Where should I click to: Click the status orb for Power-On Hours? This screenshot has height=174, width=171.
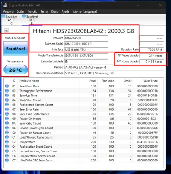pyautogui.click(x=7, y=119)
